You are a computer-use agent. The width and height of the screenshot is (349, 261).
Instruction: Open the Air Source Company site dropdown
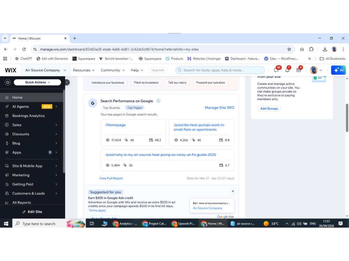[46, 70]
